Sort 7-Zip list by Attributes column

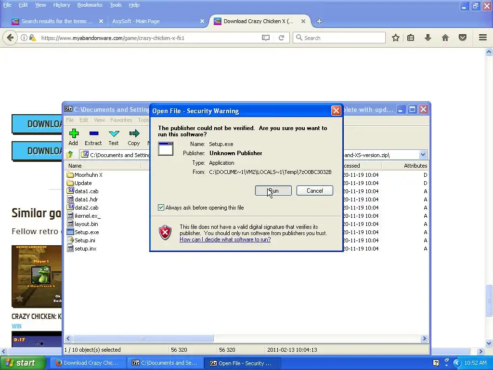coord(405,166)
